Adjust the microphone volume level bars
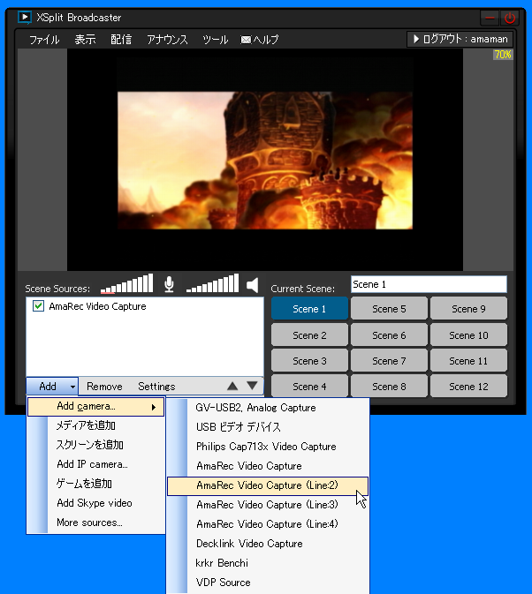This screenshot has width=532, height=594. tap(126, 283)
